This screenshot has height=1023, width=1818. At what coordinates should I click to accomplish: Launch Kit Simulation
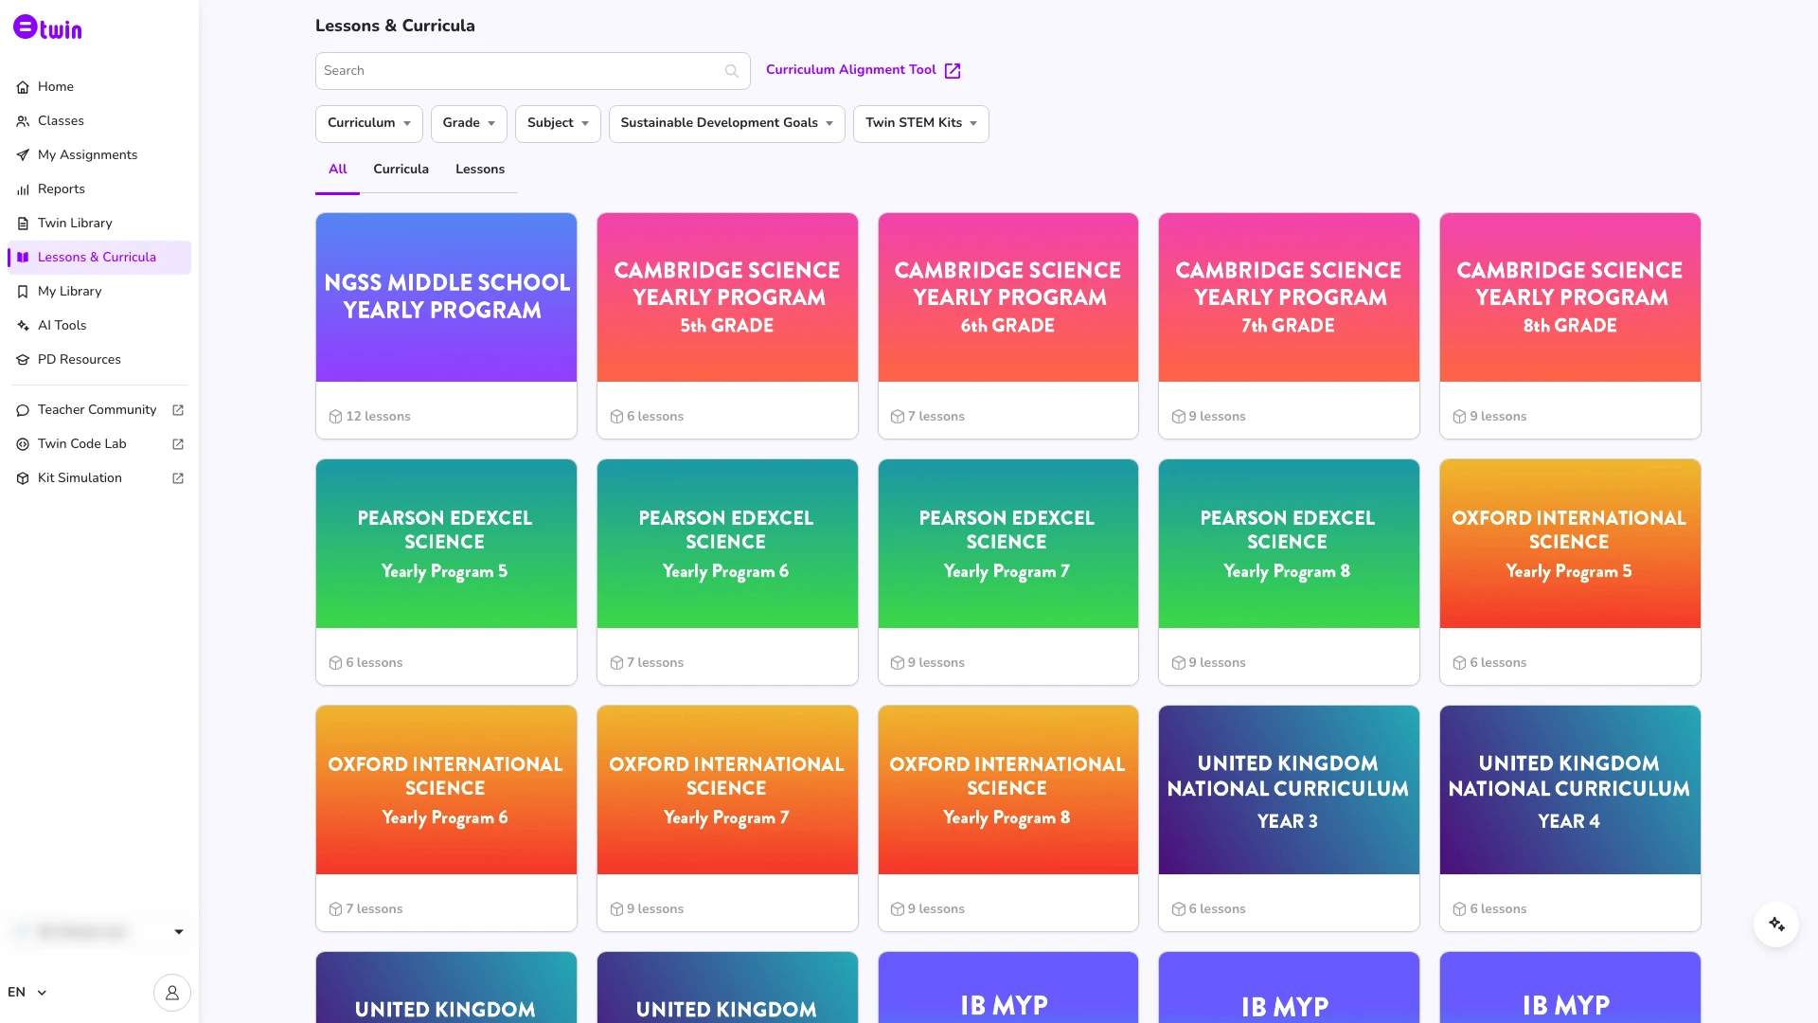98,477
